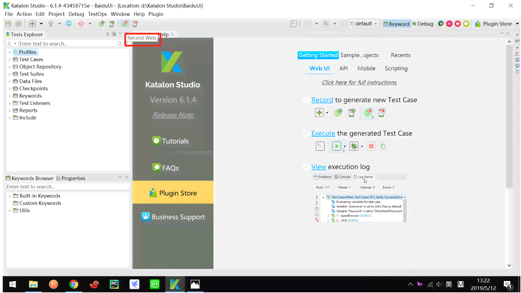Click the Save icon in the toolbar

[x=8, y=24]
